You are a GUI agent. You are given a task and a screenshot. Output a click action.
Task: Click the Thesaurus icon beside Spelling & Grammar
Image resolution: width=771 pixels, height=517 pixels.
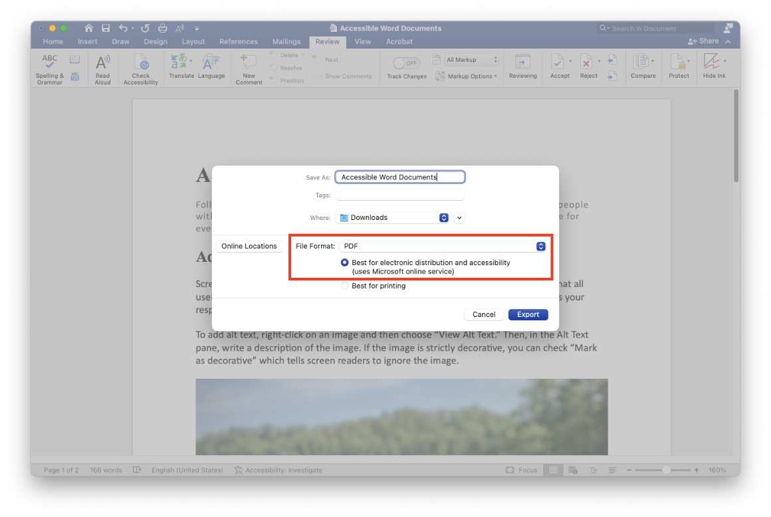(75, 59)
